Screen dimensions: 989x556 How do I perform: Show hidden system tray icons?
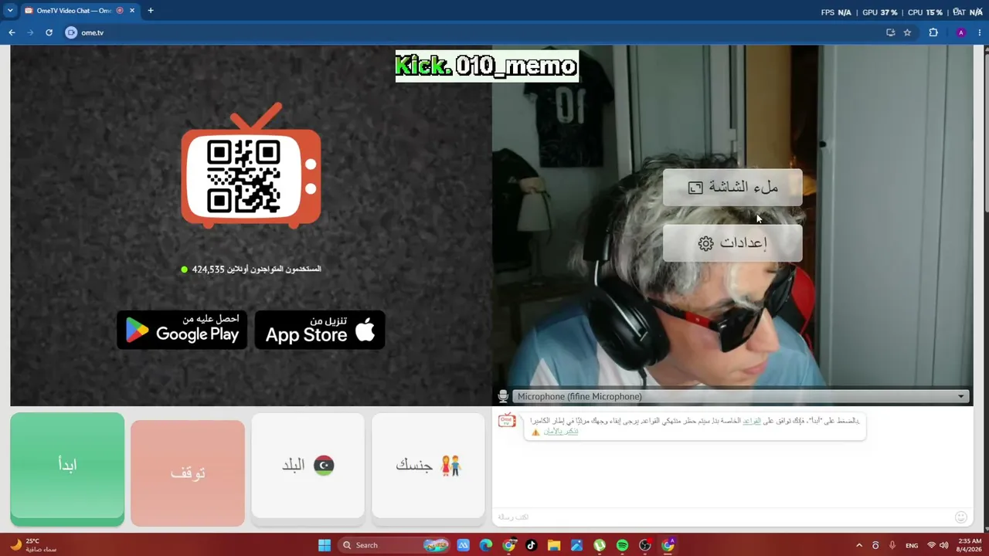coord(858,545)
